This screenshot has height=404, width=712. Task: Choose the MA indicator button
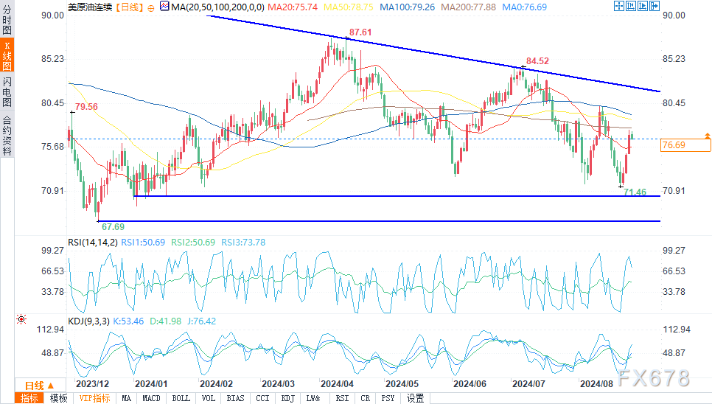click(x=127, y=398)
